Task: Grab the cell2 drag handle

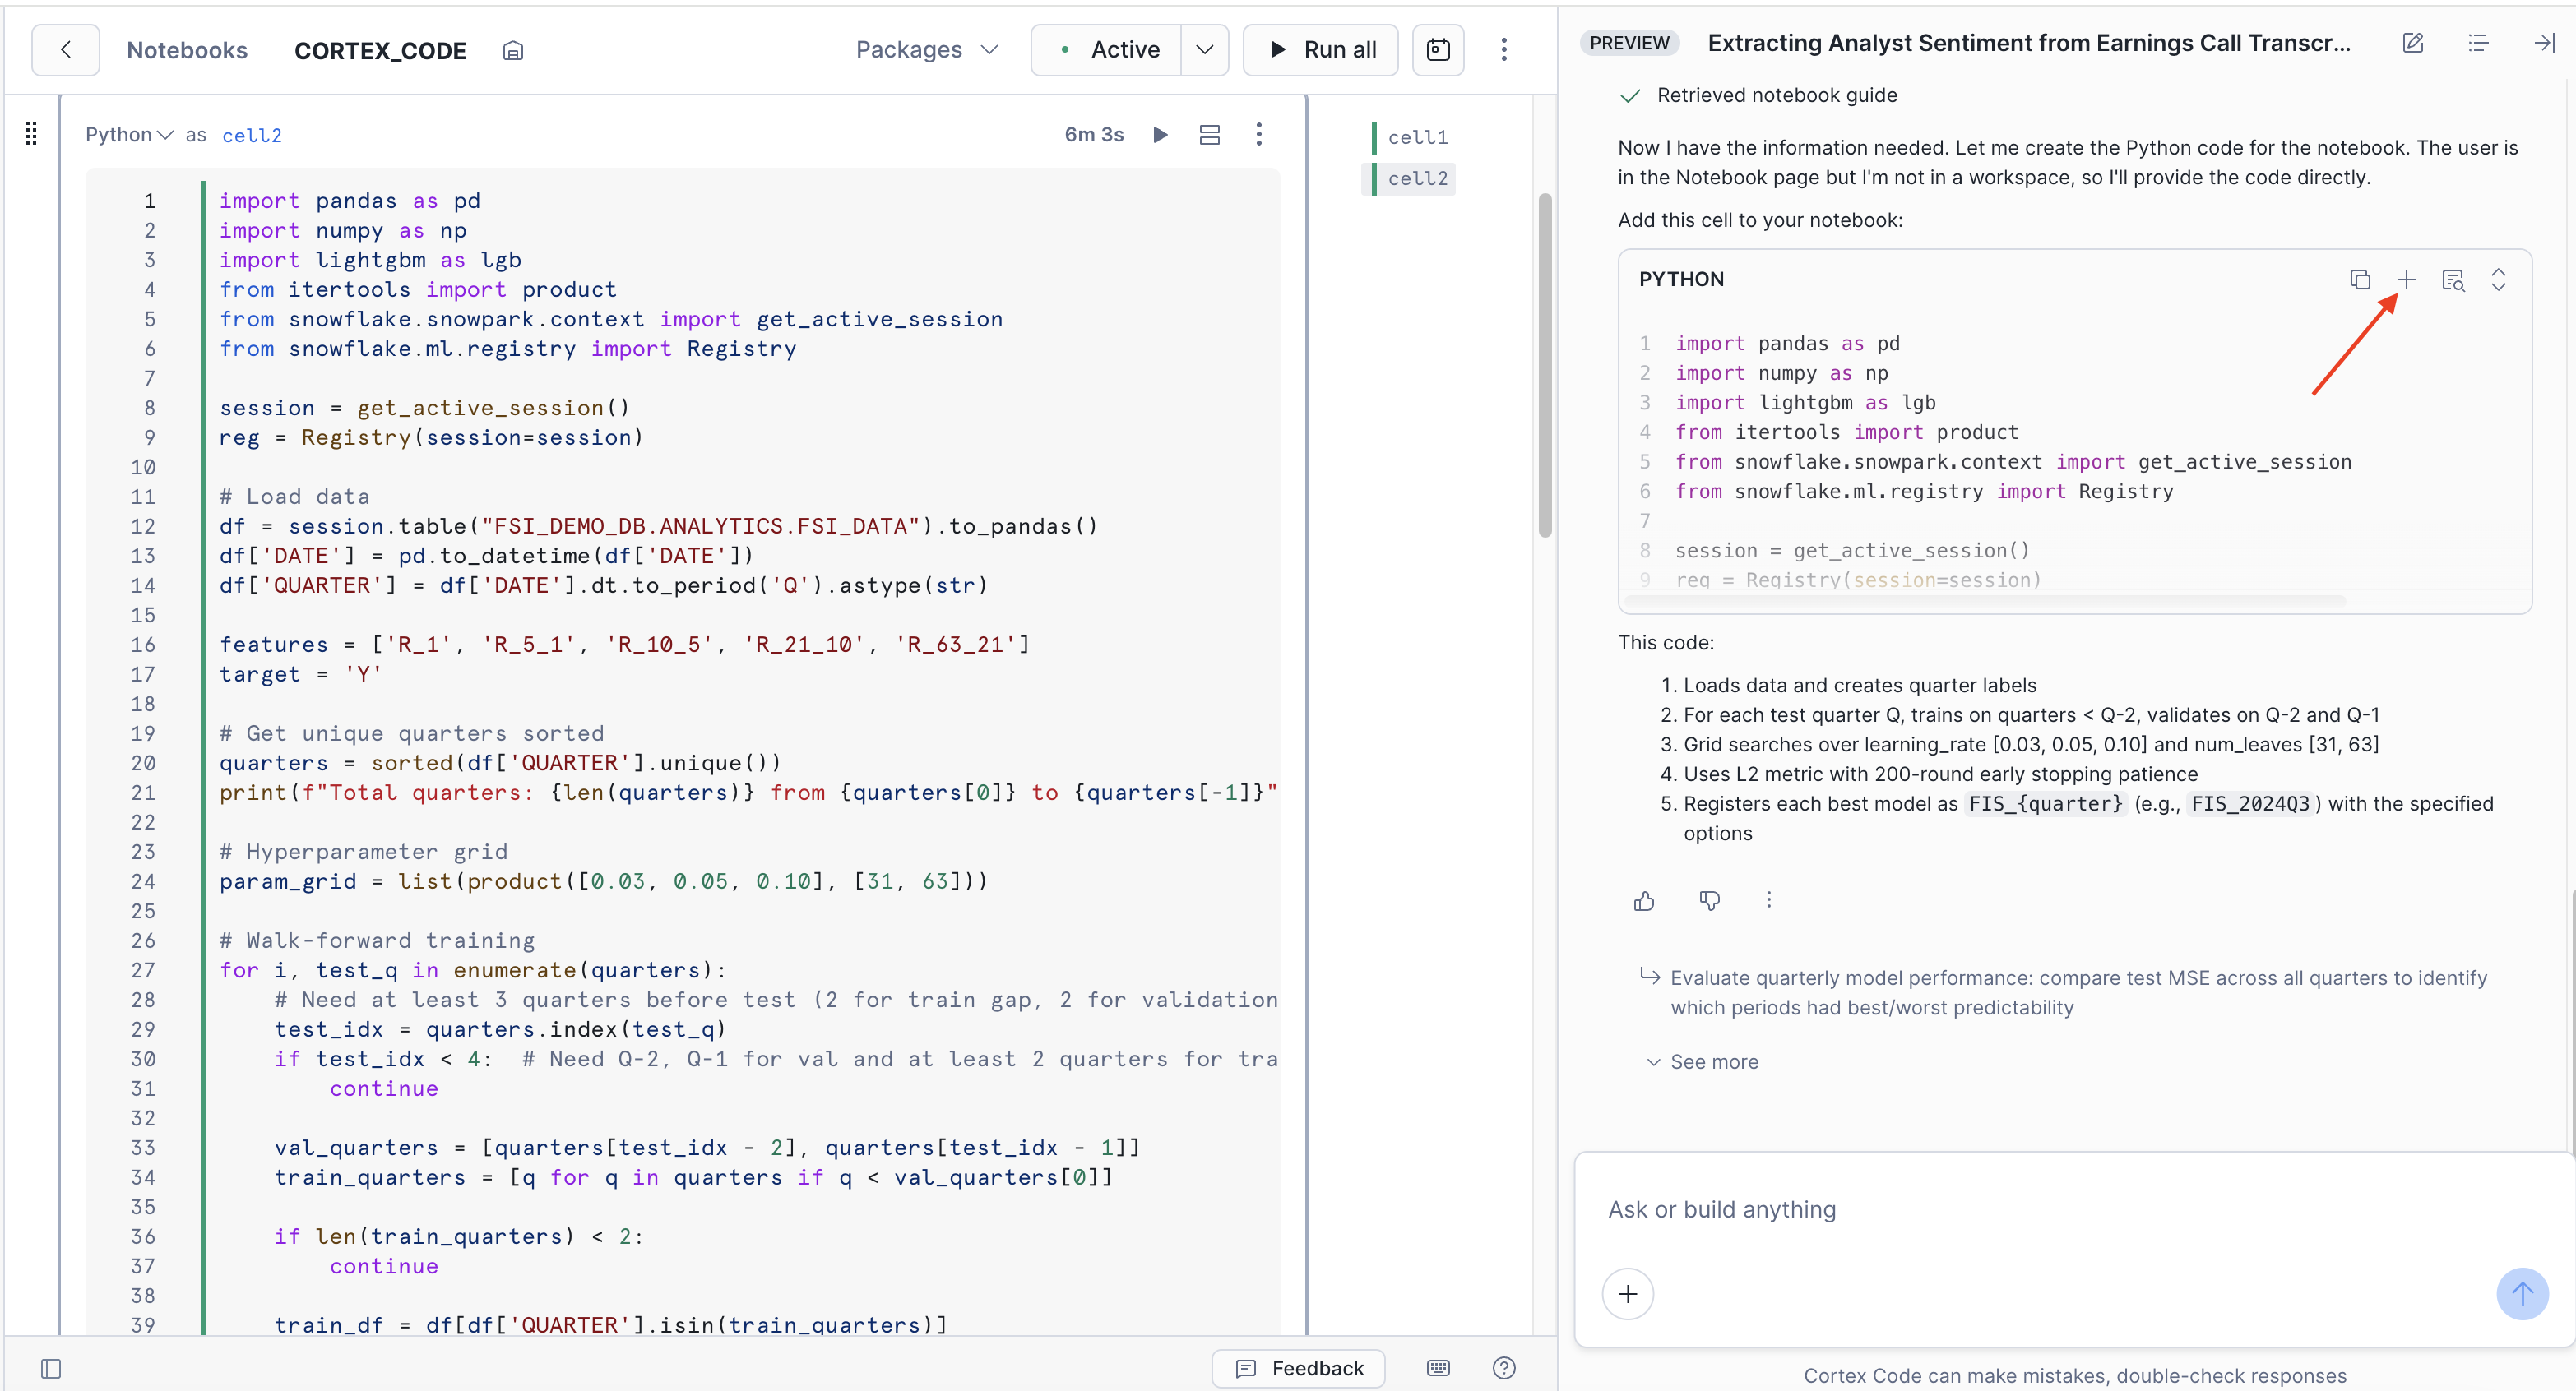Action: 31,133
